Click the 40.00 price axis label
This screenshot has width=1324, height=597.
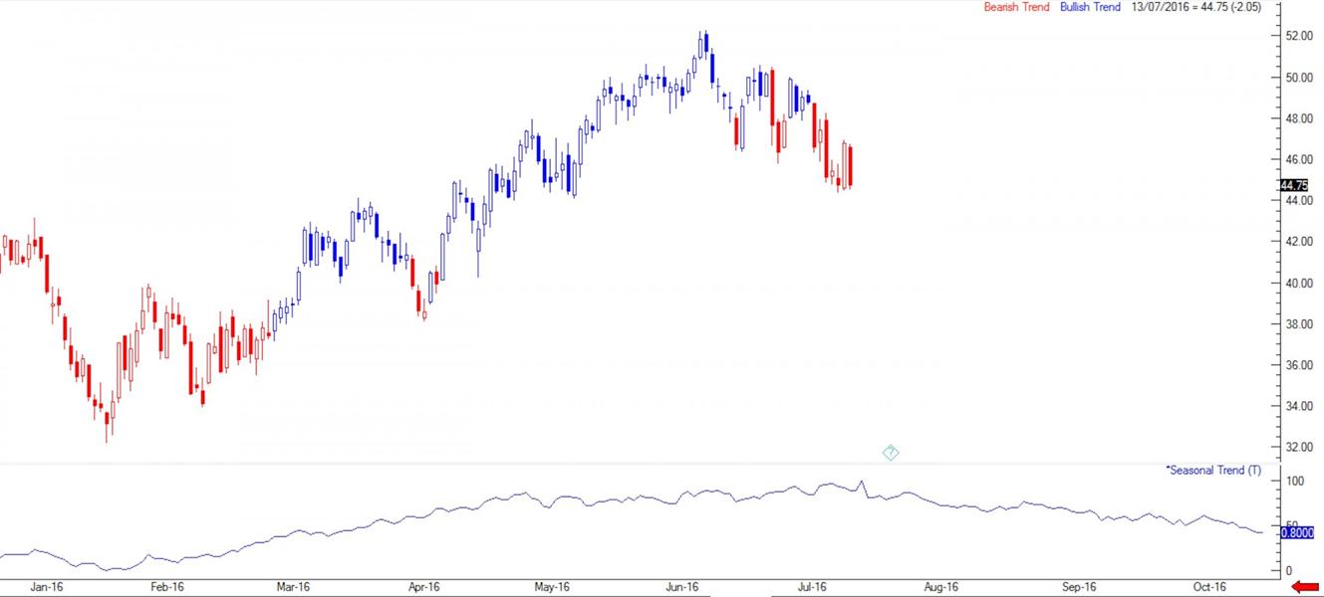click(1300, 284)
